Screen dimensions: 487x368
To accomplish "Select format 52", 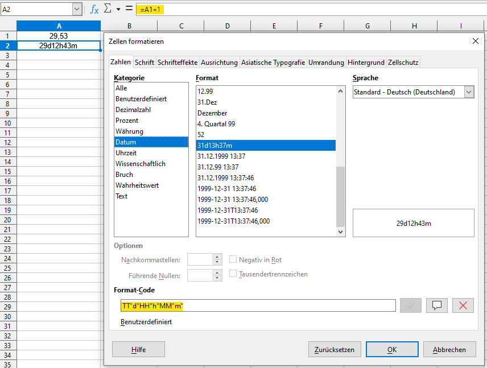I will click(x=266, y=135).
